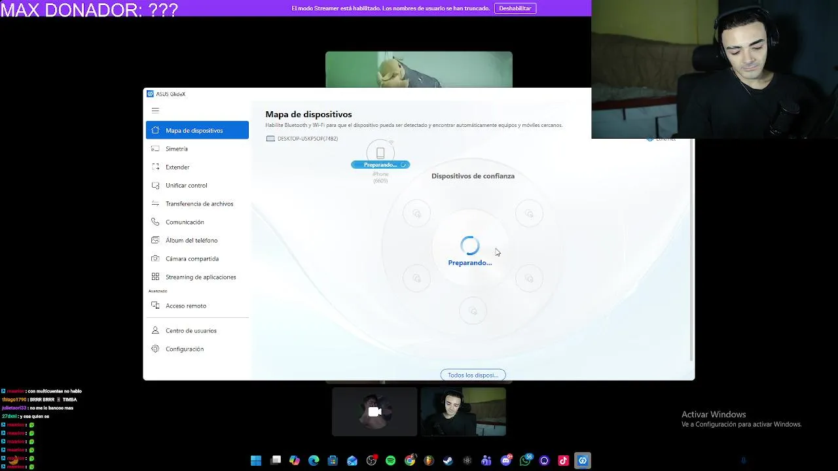Click the center Preparando... spinner
838x471 pixels.
tap(470, 246)
